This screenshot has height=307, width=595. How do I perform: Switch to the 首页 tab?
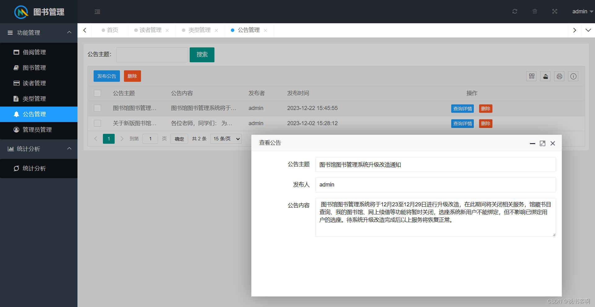[x=110, y=30]
